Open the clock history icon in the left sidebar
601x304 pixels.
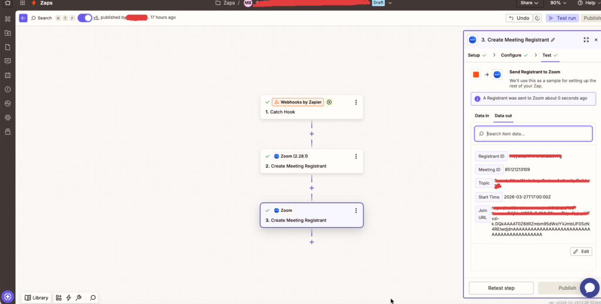pyautogui.click(x=7, y=89)
